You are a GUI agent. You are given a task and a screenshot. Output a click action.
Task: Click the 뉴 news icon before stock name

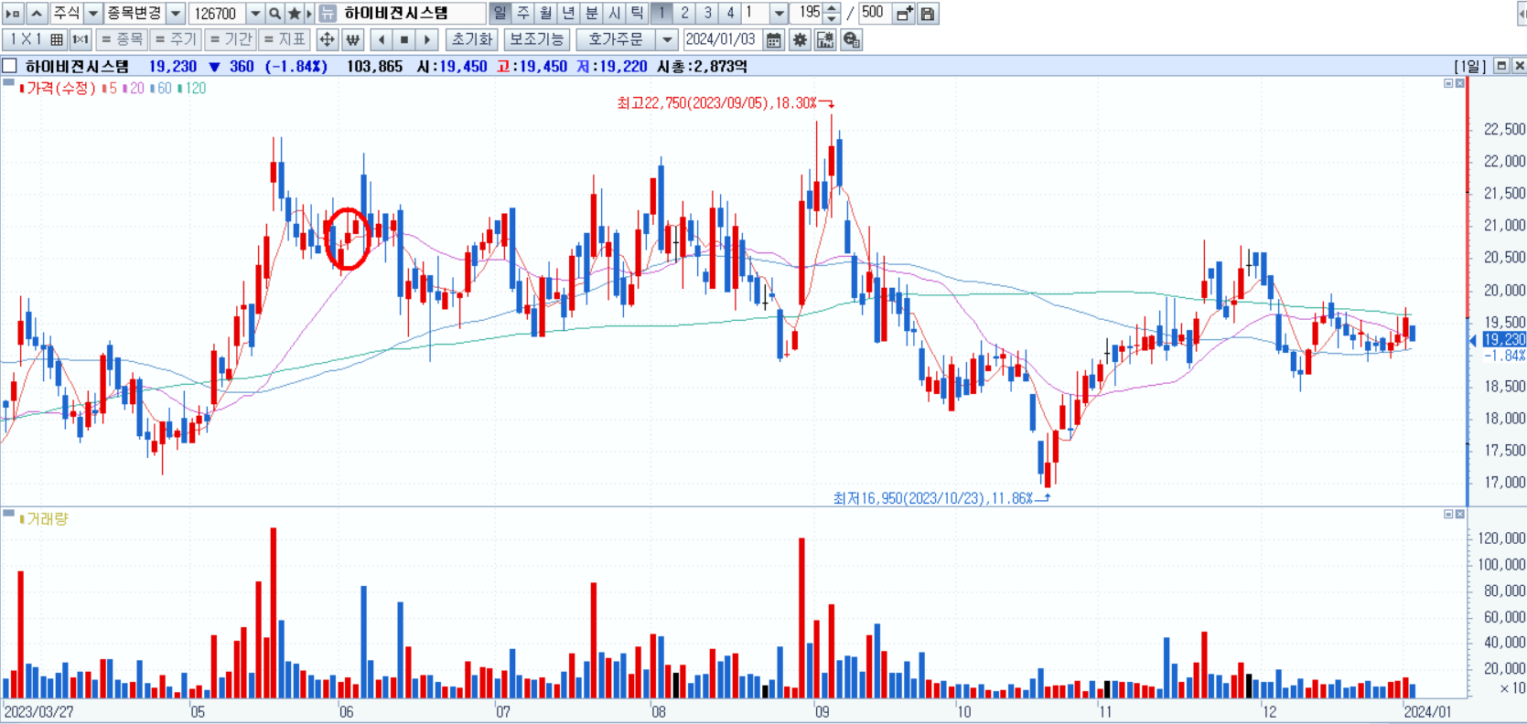tap(328, 14)
